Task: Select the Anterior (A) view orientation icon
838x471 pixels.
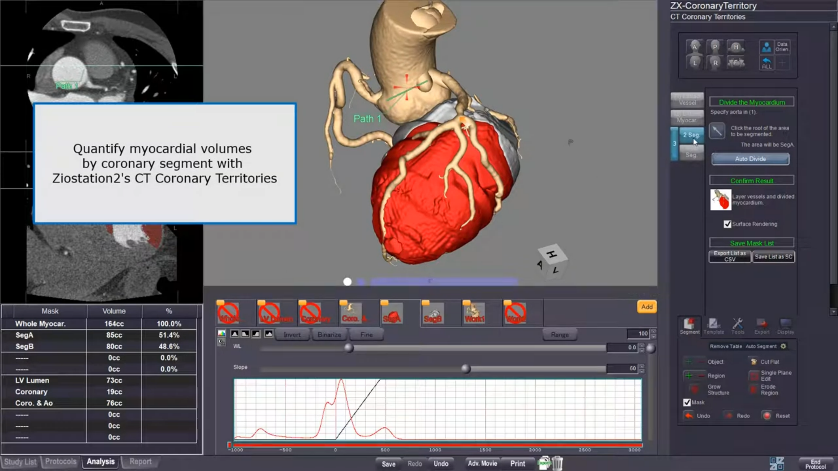Action: 694,47
